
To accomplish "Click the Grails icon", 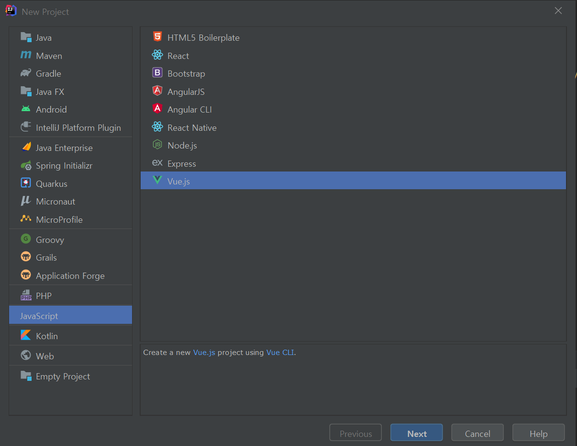I will [26, 257].
